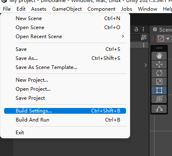The width and height of the screenshot is (172, 156).
Task: Toggle the panel lock icon
Action: (136, 29)
